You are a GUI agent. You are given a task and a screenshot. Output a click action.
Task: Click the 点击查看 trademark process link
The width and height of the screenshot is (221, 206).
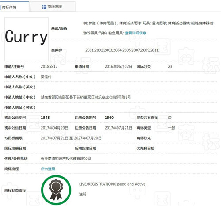point(48,169)
